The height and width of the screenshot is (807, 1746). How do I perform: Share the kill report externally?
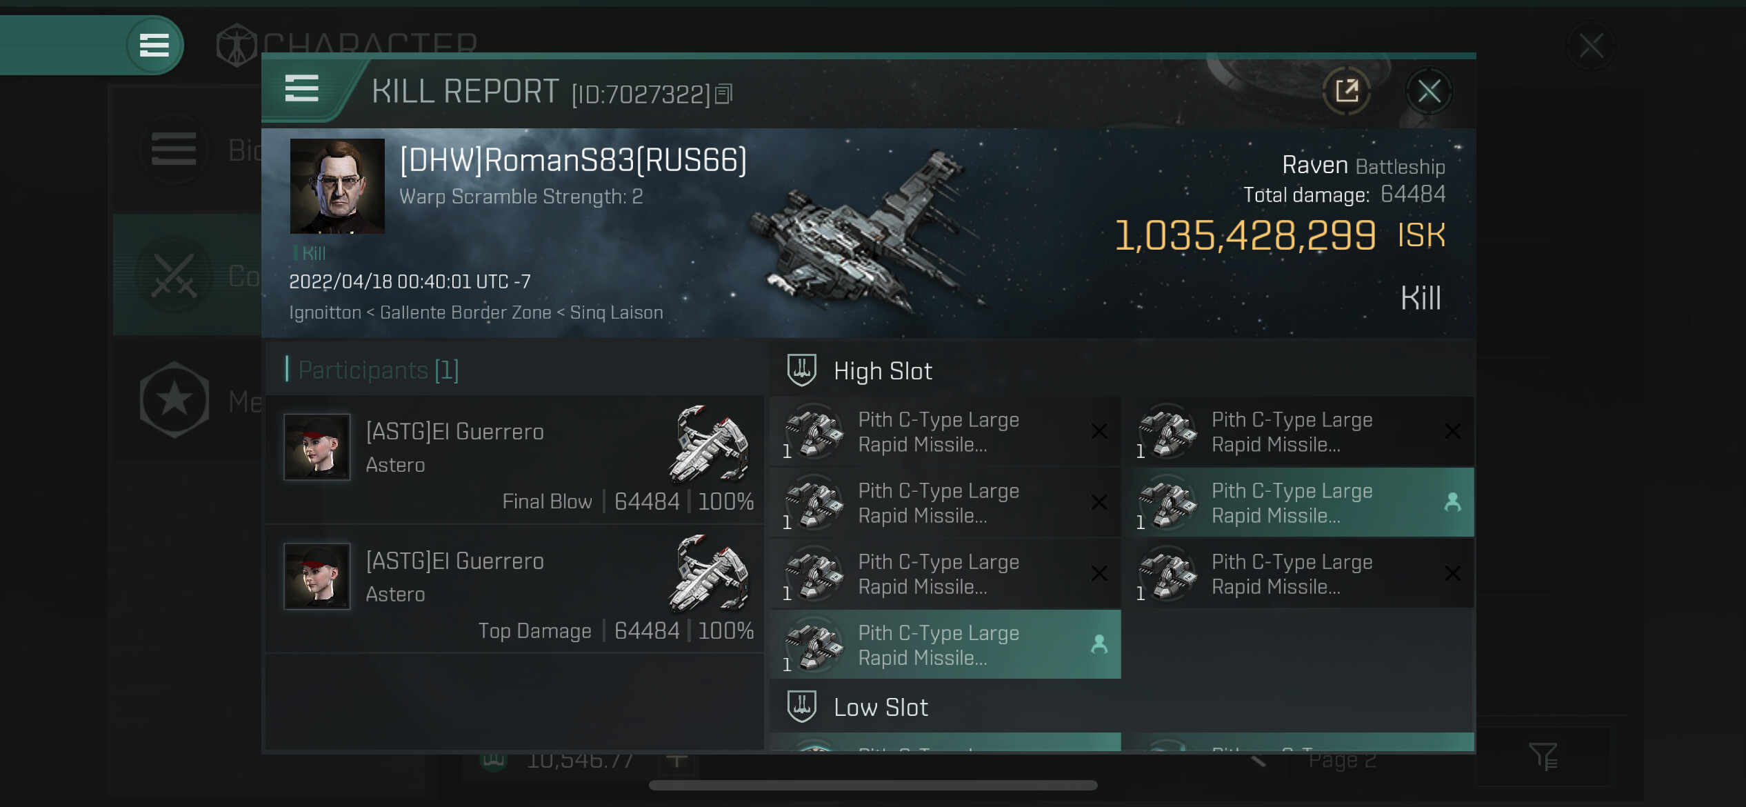[x=1346, y=90]
